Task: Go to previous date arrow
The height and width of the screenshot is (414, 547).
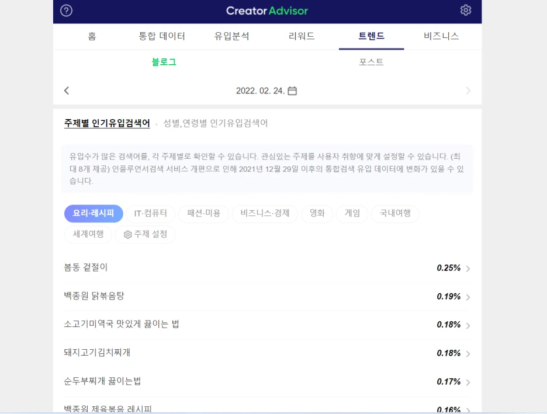Action: coord(67,91)
